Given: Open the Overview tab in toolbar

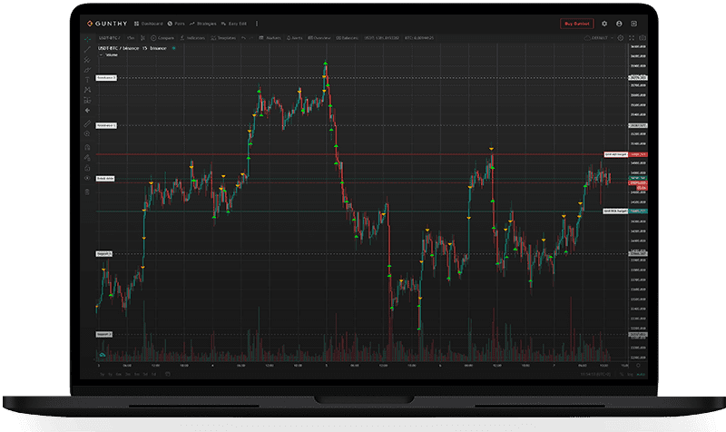Looking at the screenshot, I should point(319,38).
